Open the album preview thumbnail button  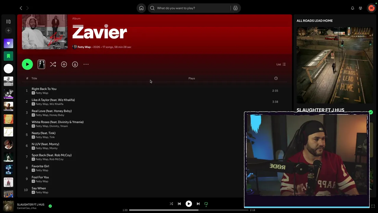coord(41,64)
